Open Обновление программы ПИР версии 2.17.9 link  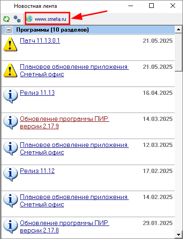coord(64,123)
